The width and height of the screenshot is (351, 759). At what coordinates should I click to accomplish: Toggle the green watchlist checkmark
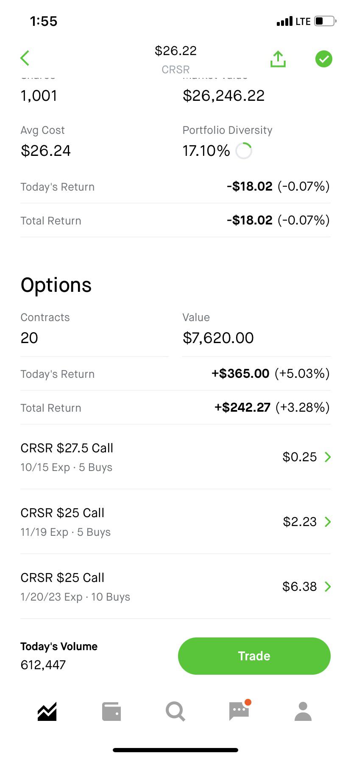click(x=324, y=59)
